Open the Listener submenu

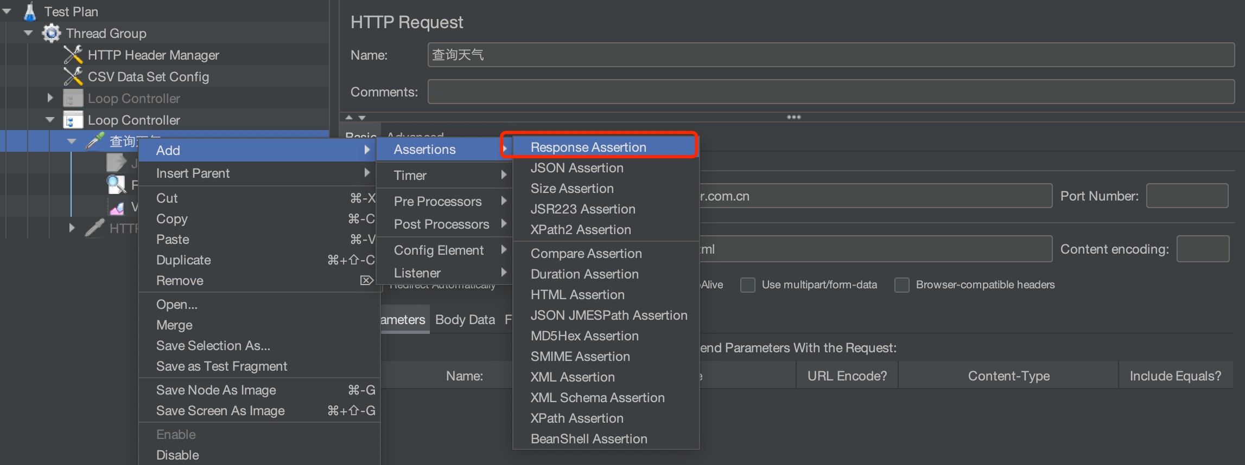(444, 273)
